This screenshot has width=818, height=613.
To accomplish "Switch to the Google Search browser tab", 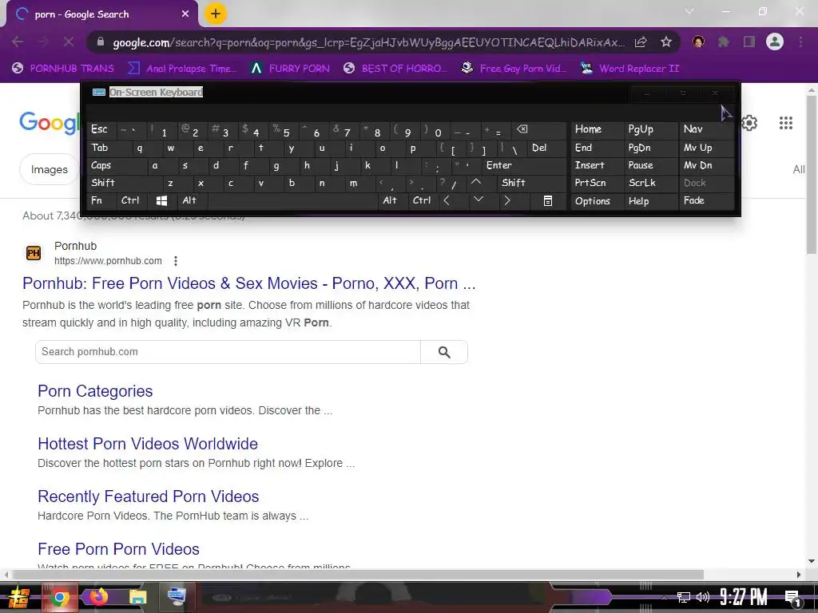I will 101,14.
